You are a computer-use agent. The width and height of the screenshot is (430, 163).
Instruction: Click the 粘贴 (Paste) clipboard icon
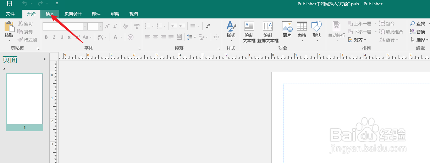[9, 27]
